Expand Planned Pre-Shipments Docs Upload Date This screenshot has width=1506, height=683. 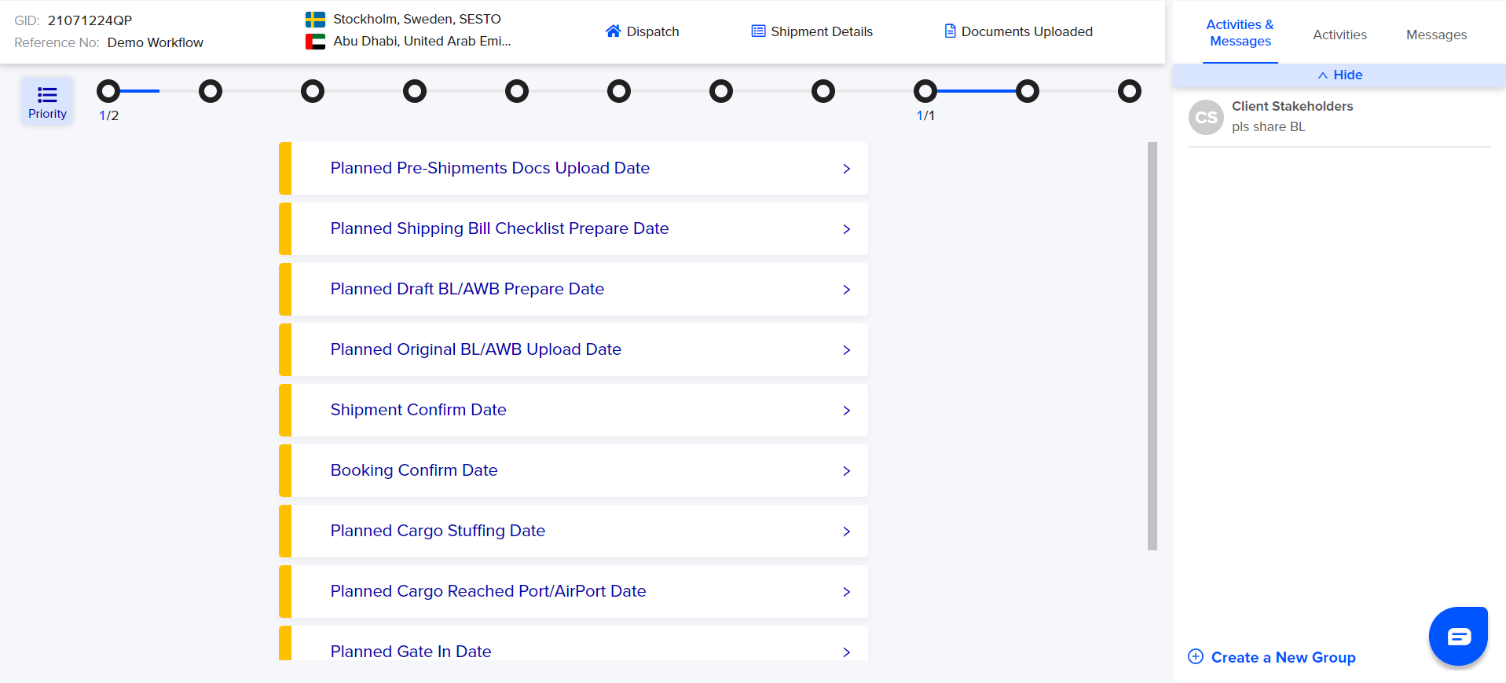(846, 169)
